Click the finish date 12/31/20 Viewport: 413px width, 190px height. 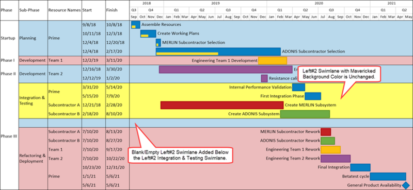[115, 167]
